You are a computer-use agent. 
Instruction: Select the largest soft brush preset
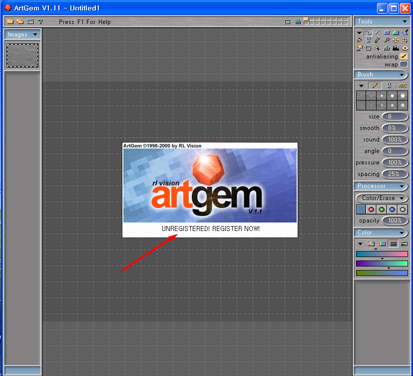403,105
